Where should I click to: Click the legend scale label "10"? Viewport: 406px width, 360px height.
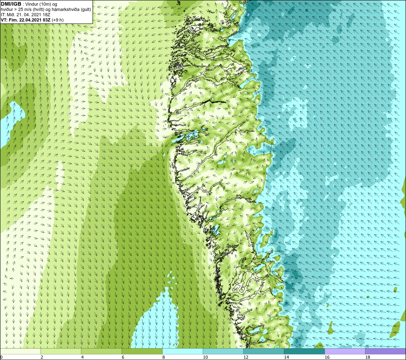205,358
